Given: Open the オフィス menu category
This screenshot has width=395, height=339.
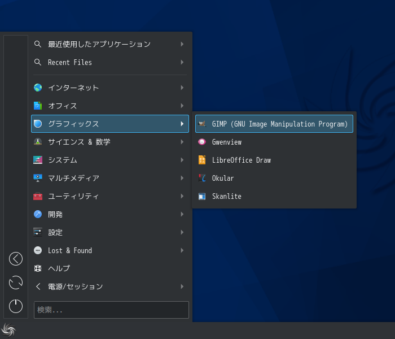Looking at the screenshot, I should click(110, 106).
